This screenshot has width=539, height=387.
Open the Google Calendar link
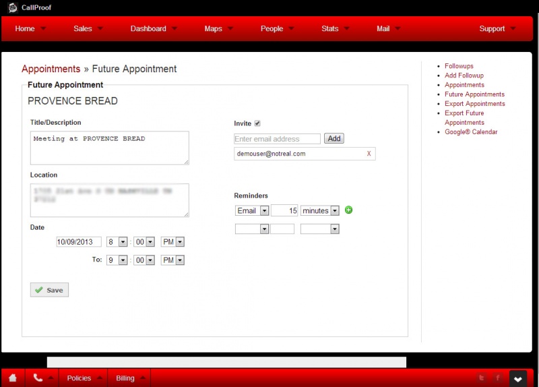pyautogui.click(x=471, y=131)
